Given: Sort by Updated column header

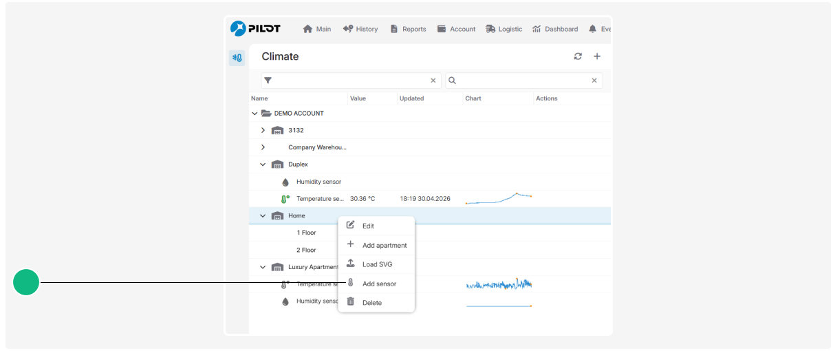Looking at the screenshot, I should (x=411, y=98).
